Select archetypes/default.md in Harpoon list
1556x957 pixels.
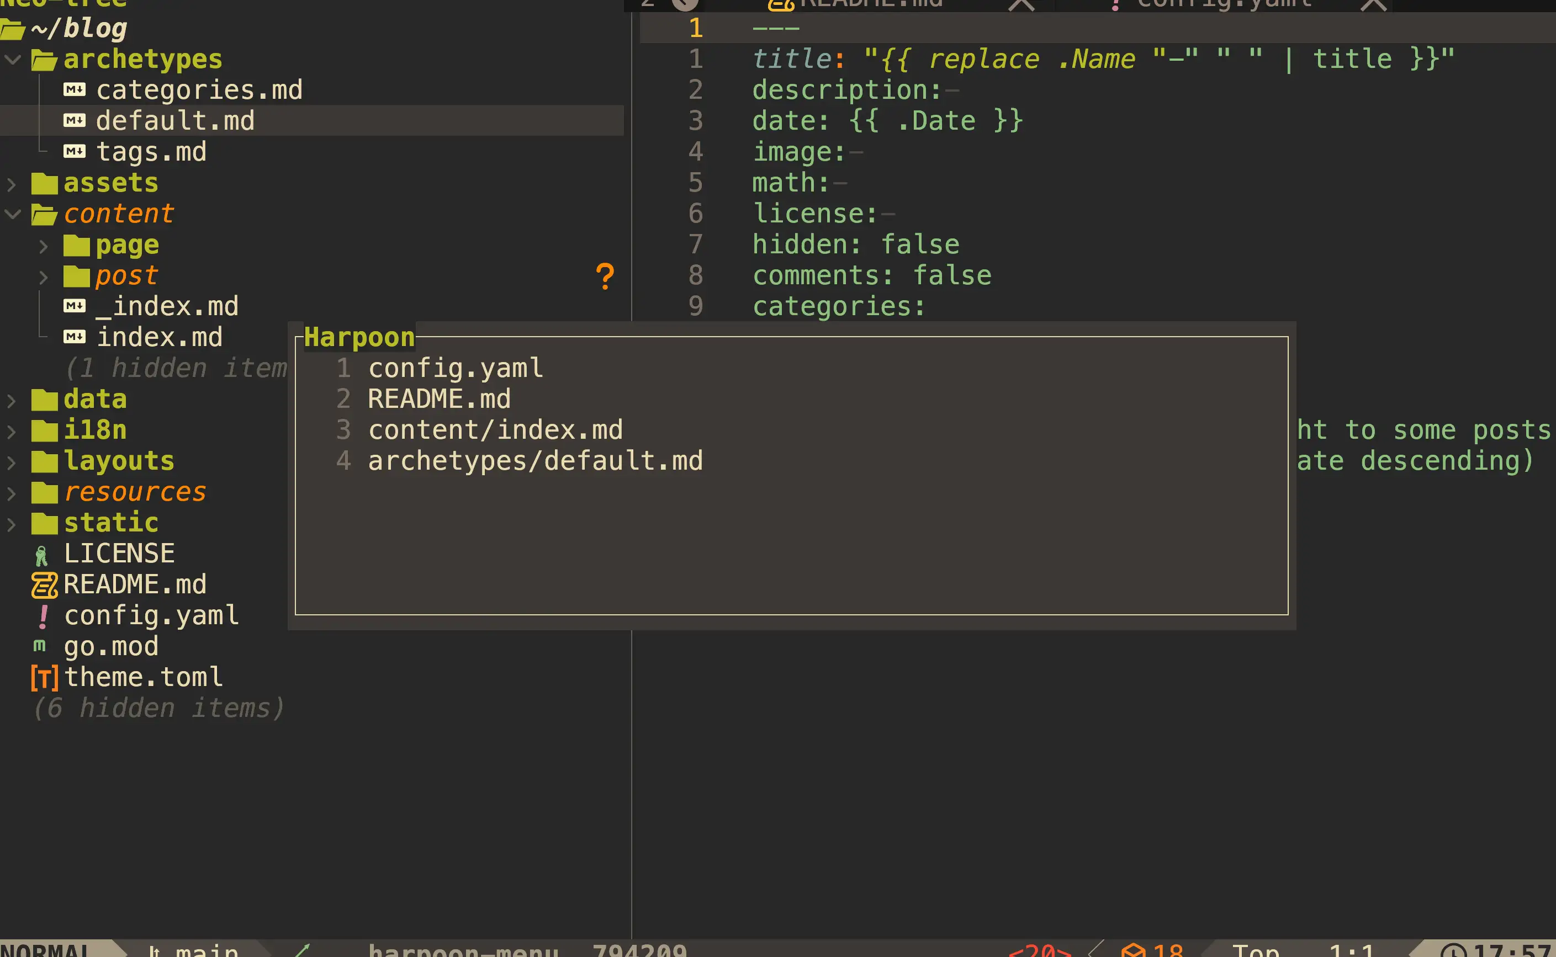[535, 461]
